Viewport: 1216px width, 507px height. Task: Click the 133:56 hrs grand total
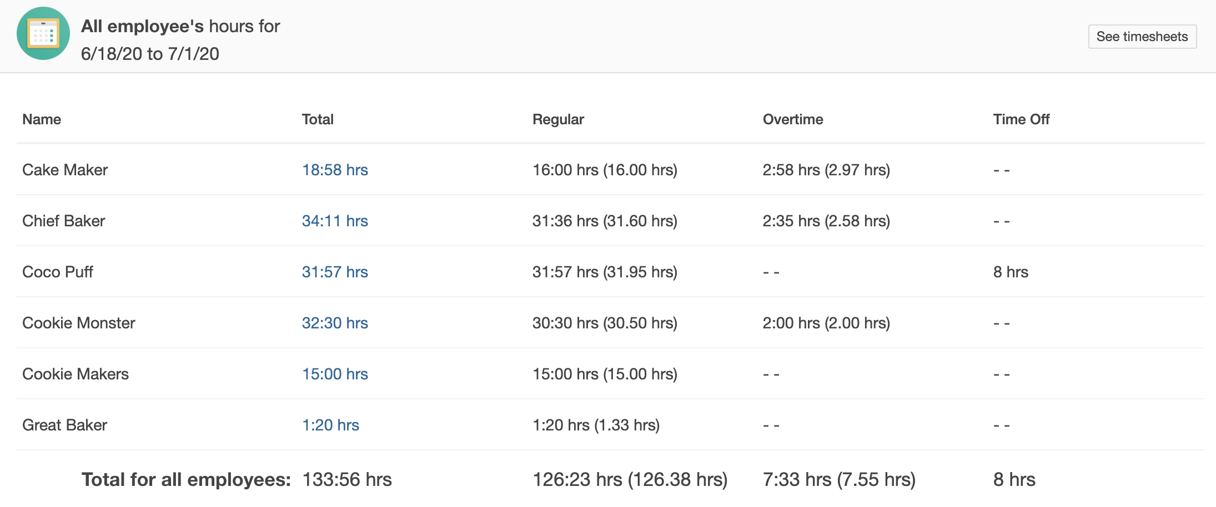tap(347, 479)
